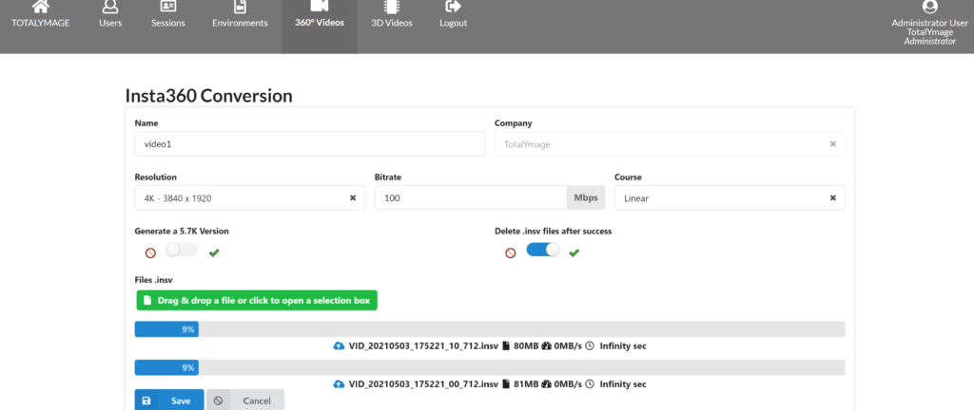Click filename VID_20210503_175221_00_712.insv
974x410 pixels.
423,384
